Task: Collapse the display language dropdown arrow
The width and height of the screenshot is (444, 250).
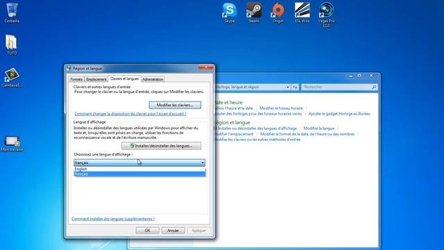Action: click(x=203, y=162)
